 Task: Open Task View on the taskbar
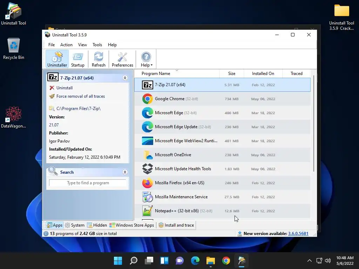click(149, 261)
